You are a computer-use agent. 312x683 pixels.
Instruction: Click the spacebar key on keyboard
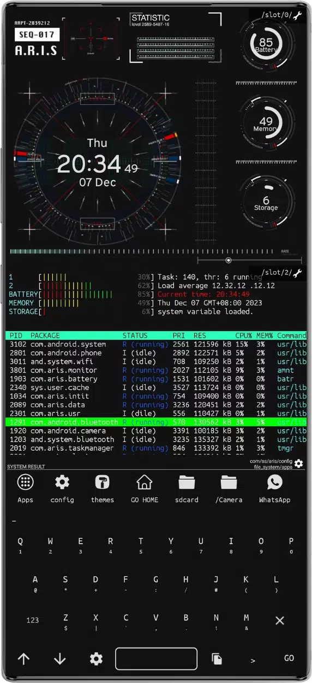tap(156, 659)
